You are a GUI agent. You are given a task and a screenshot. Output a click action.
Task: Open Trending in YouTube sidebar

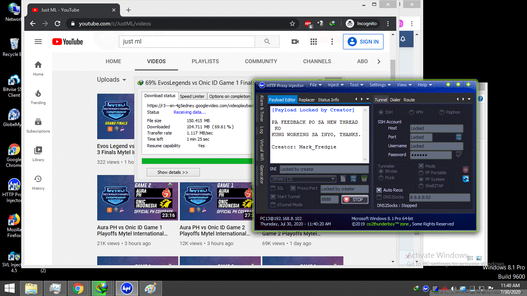(x=38, y=97)
